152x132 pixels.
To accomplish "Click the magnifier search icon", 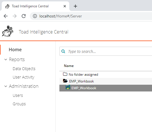I will pyautogui.click(x=63, y=52).
